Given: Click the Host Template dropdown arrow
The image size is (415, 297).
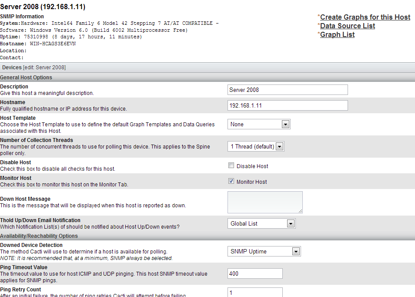Looking at the screenshot, I should tap(285, 124).
